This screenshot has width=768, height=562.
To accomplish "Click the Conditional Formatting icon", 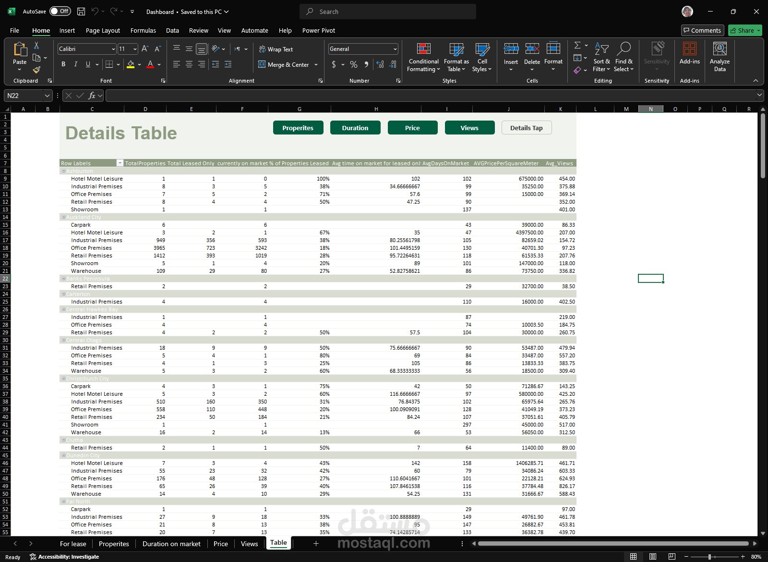I will pos(423,49).
